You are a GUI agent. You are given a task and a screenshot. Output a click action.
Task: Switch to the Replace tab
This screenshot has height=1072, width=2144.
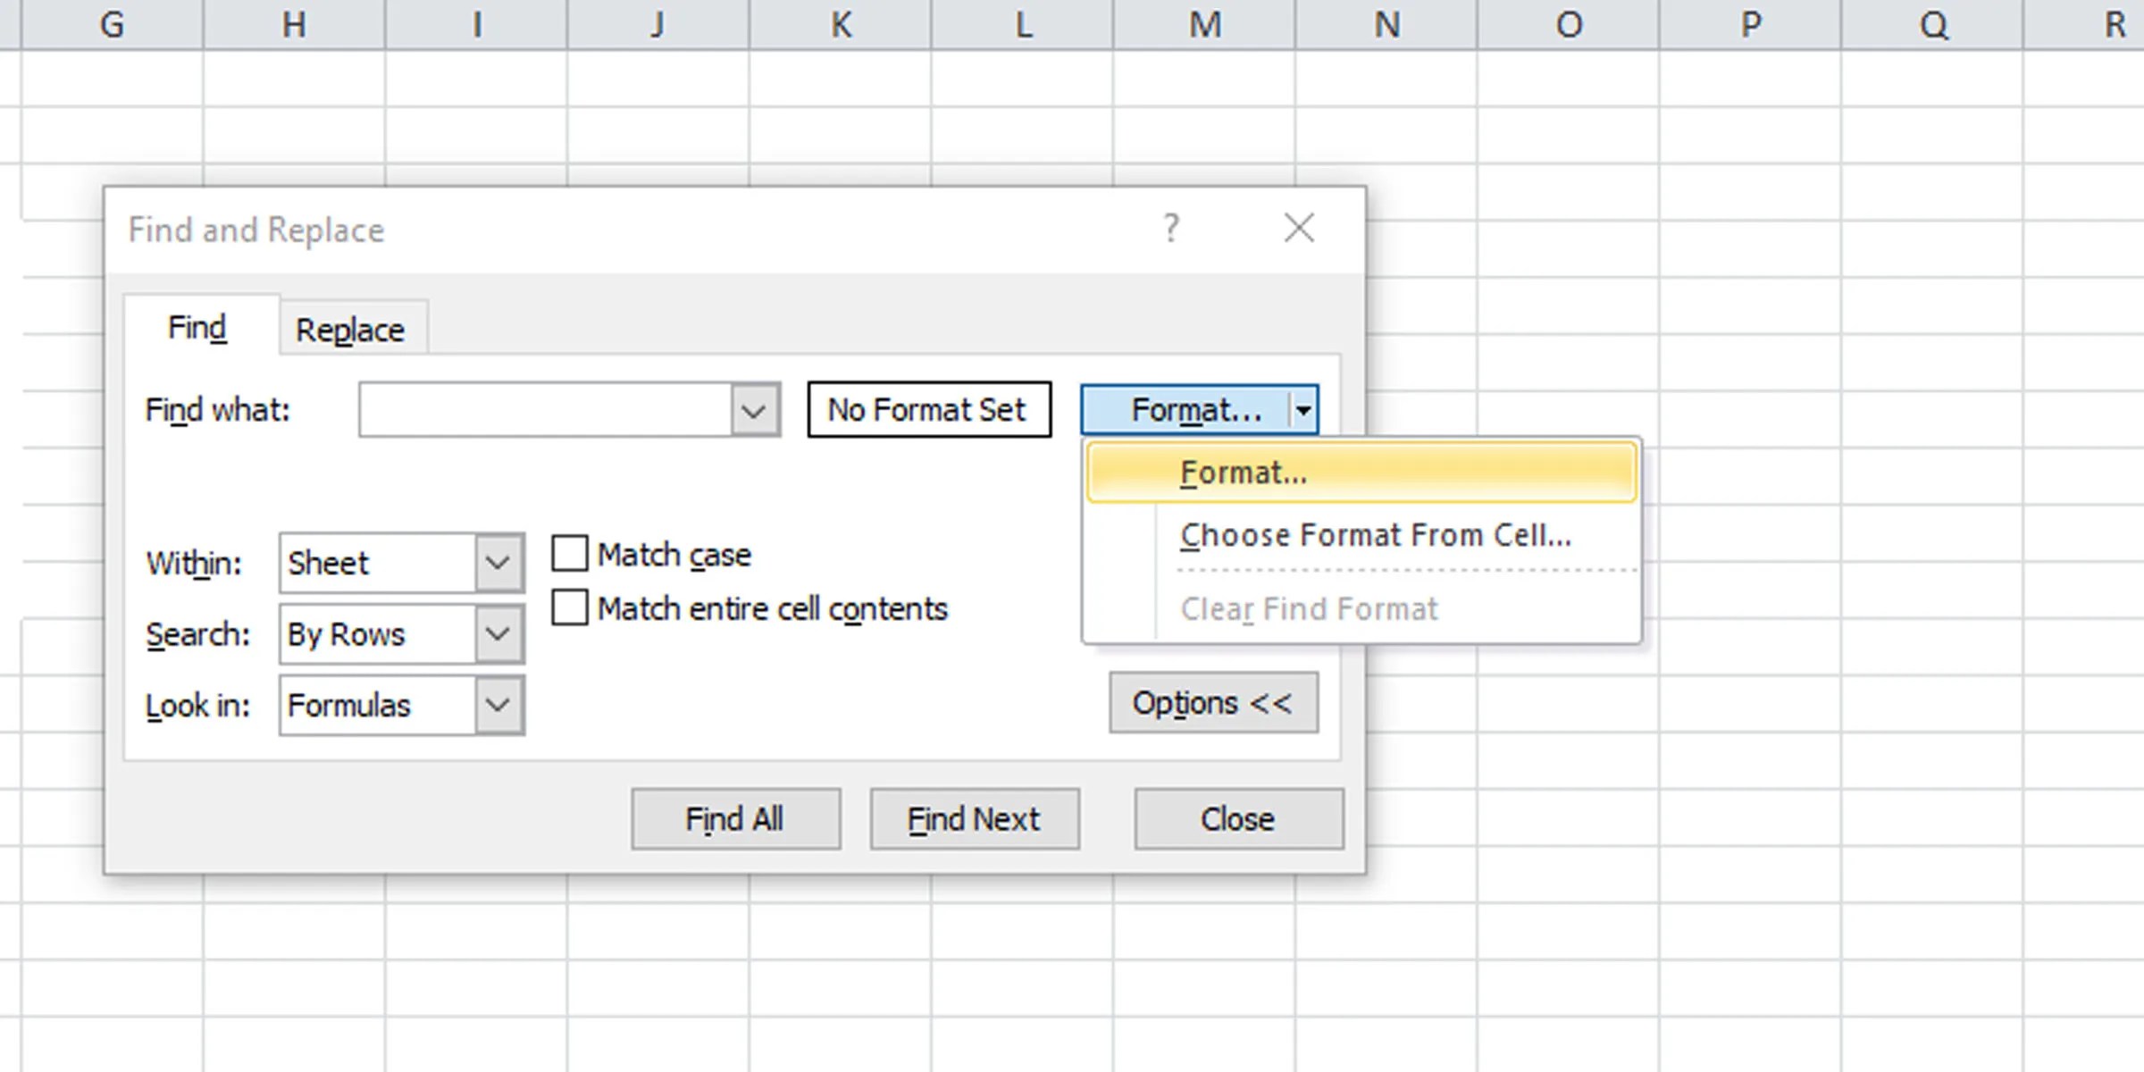pyautogui.click(x=351, y=328)
